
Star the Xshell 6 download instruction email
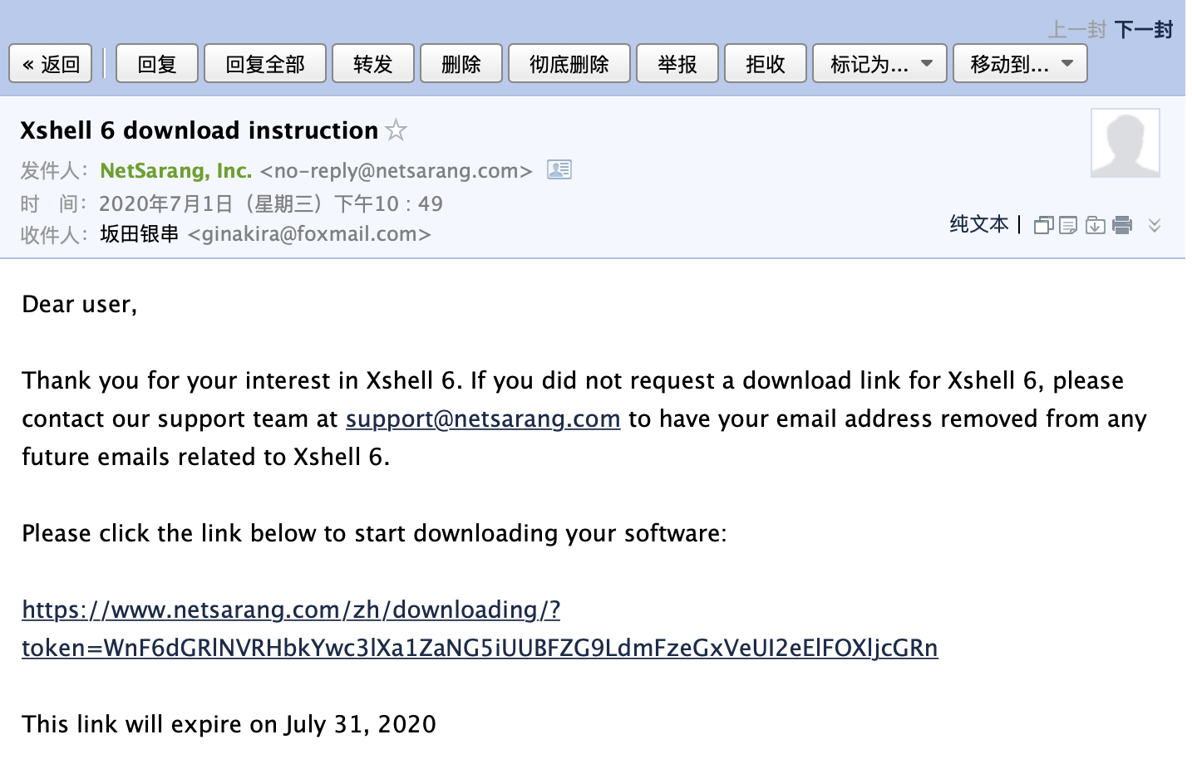coord(397,130)
